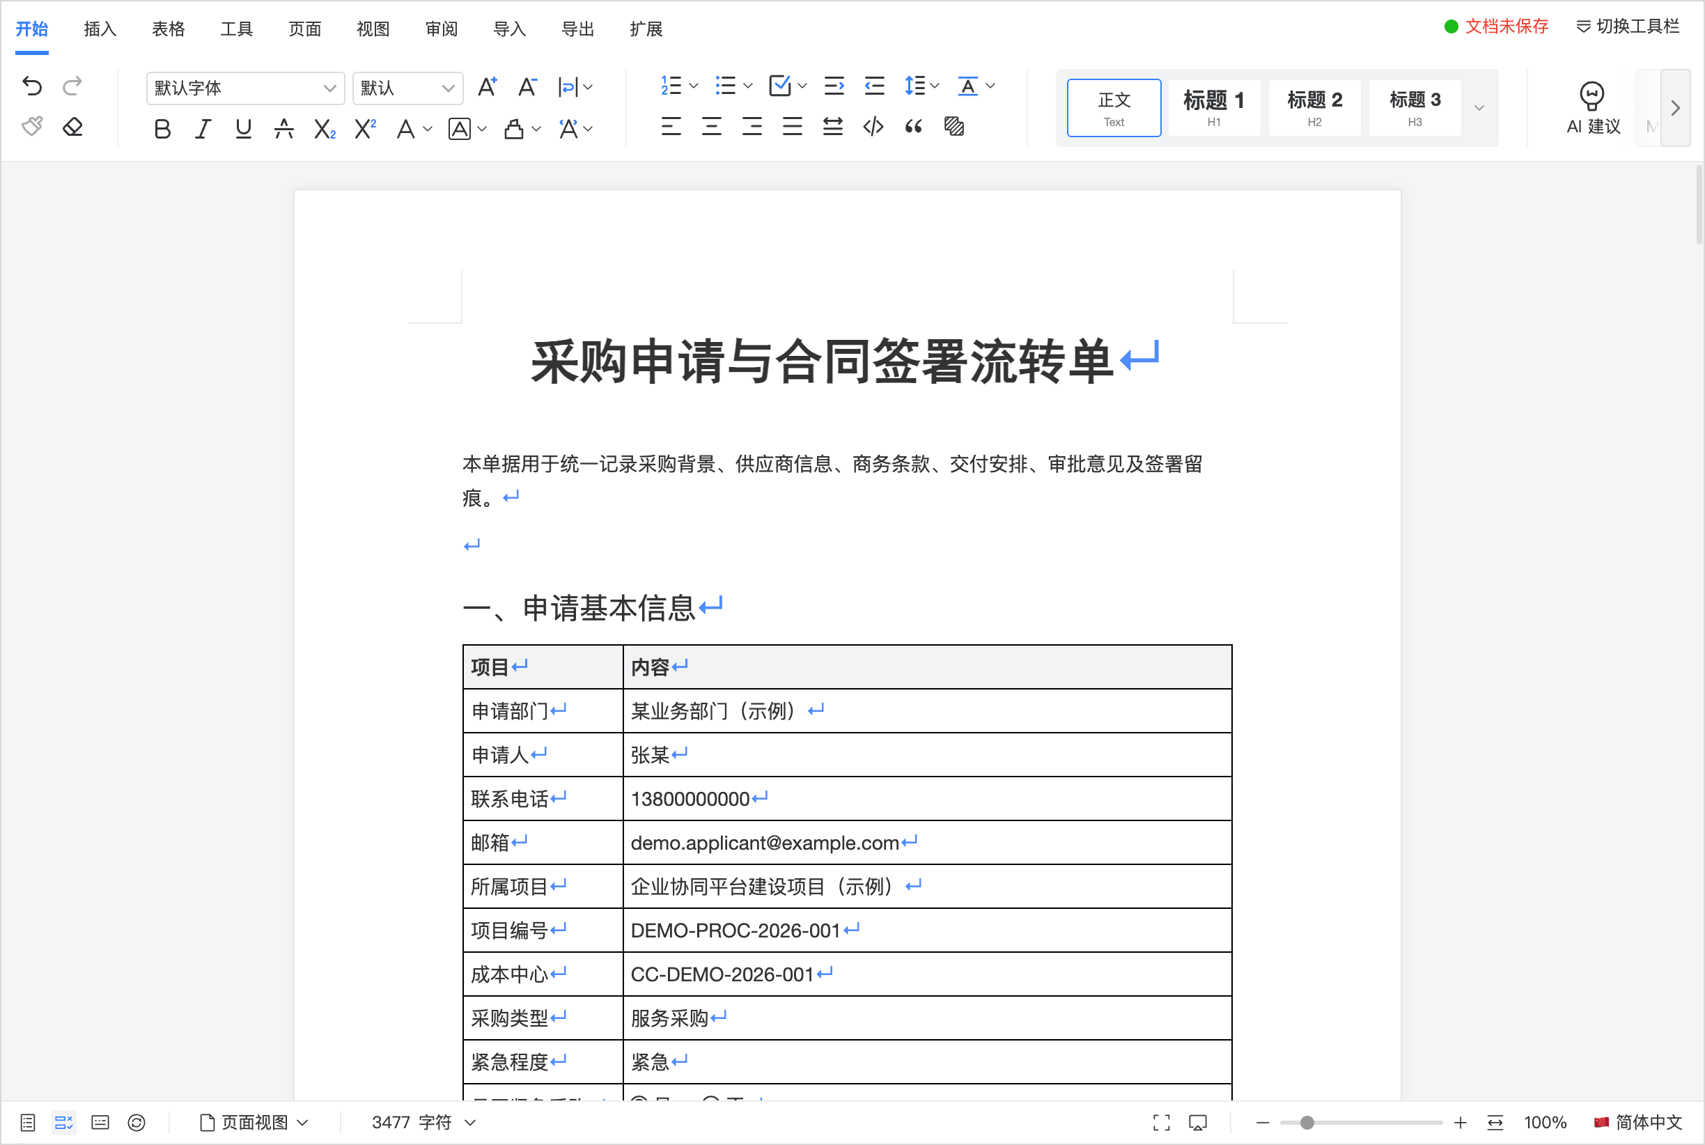Decrease font size
This screenshot has width=1705, height=1145.
click(527, 87)
